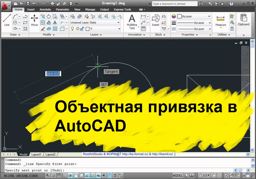Screen dimensions: 256x179
Task: Toggle Object Snap in status bar
Action: (76, 176)
